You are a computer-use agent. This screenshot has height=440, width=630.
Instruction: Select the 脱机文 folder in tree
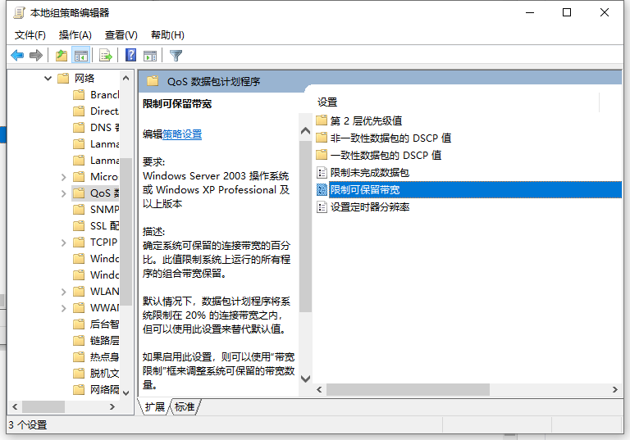coord(96,374)
